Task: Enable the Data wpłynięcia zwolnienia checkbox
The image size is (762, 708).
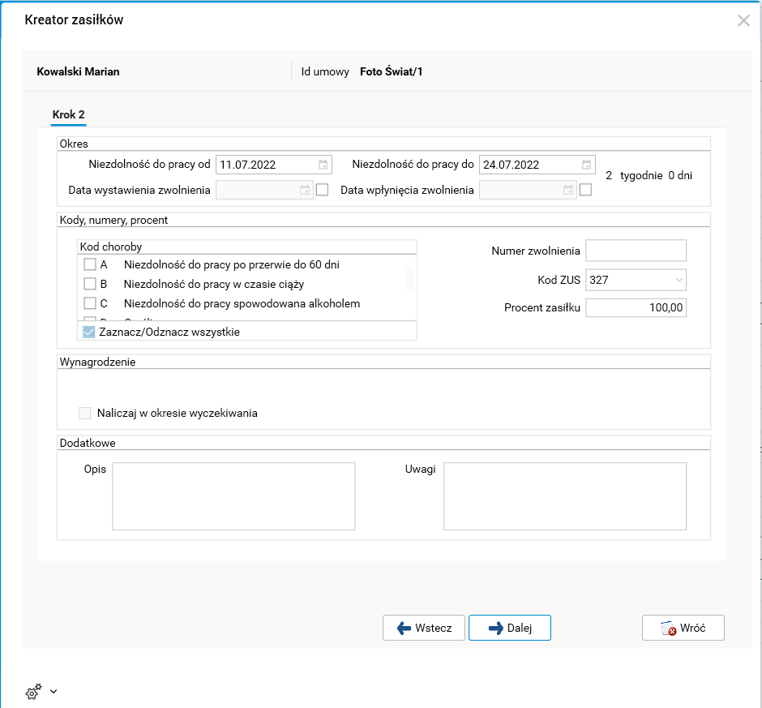Action: [x=586, y=191]
